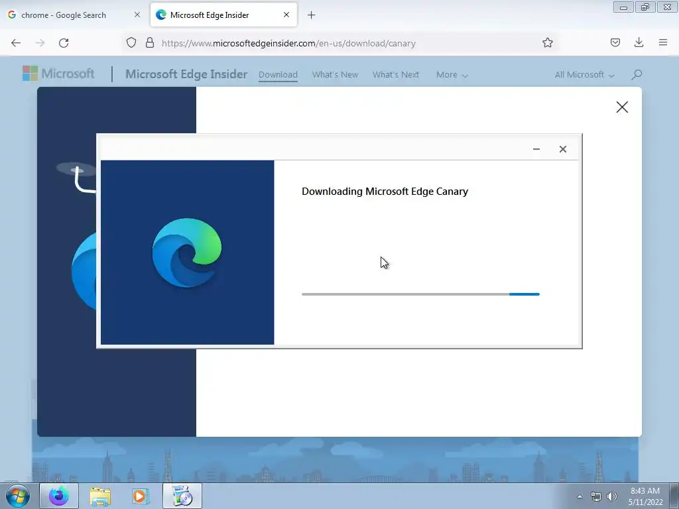Close the web page overlay dialog

622,107
